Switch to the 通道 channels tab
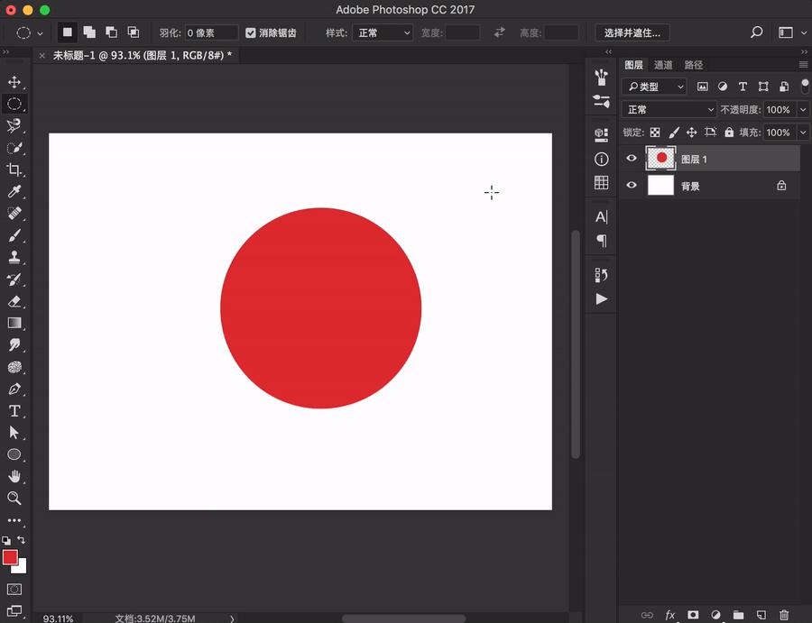Screen dimensions: 812x623 (x=663, y=65)
